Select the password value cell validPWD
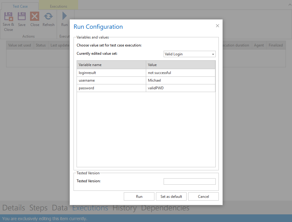This screenshot has width=292, height=222. click(x=180, y=88)
